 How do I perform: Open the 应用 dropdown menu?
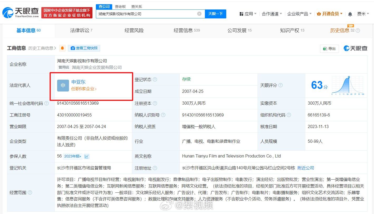pos(248,14)
